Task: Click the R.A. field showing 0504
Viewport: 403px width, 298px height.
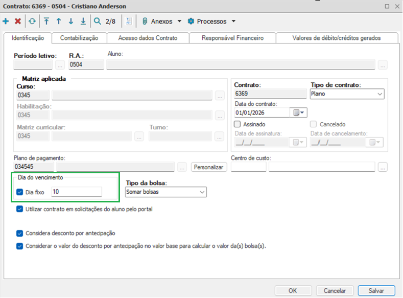Action: (x=86, y=64)
